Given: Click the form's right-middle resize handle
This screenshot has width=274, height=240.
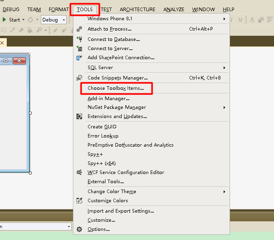Looking at the screenshot, I should tap(30, 113).
